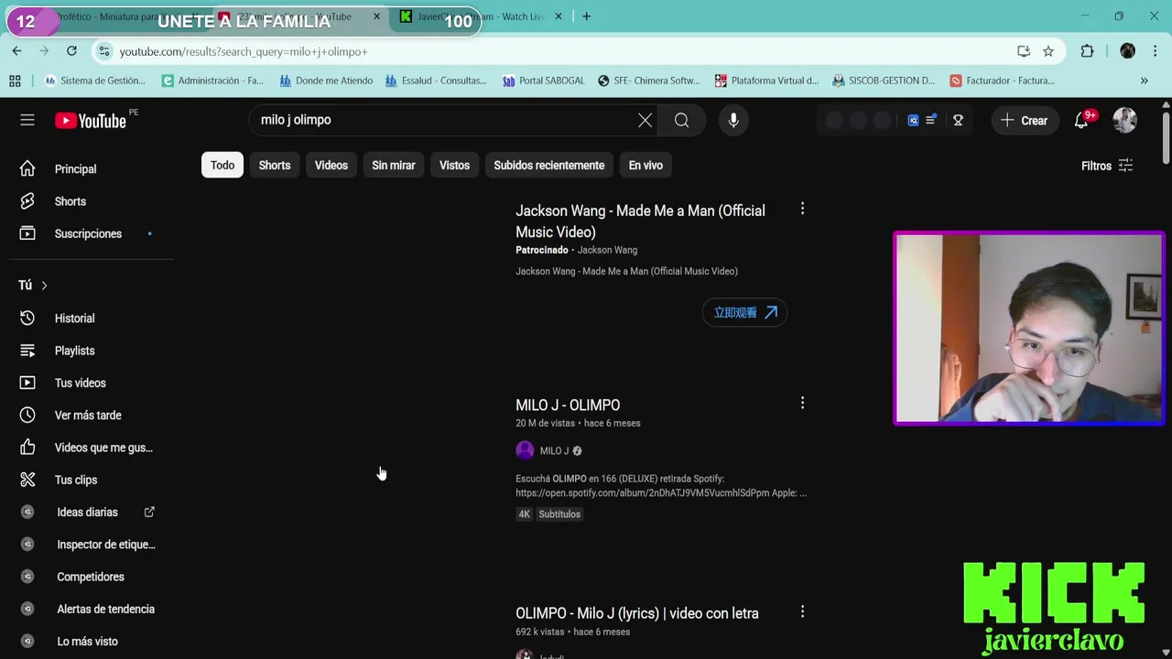The height and width of the screenshot is (659, 1172).
Task: Start voice search with microphone icon
Action: coord(733,120)
